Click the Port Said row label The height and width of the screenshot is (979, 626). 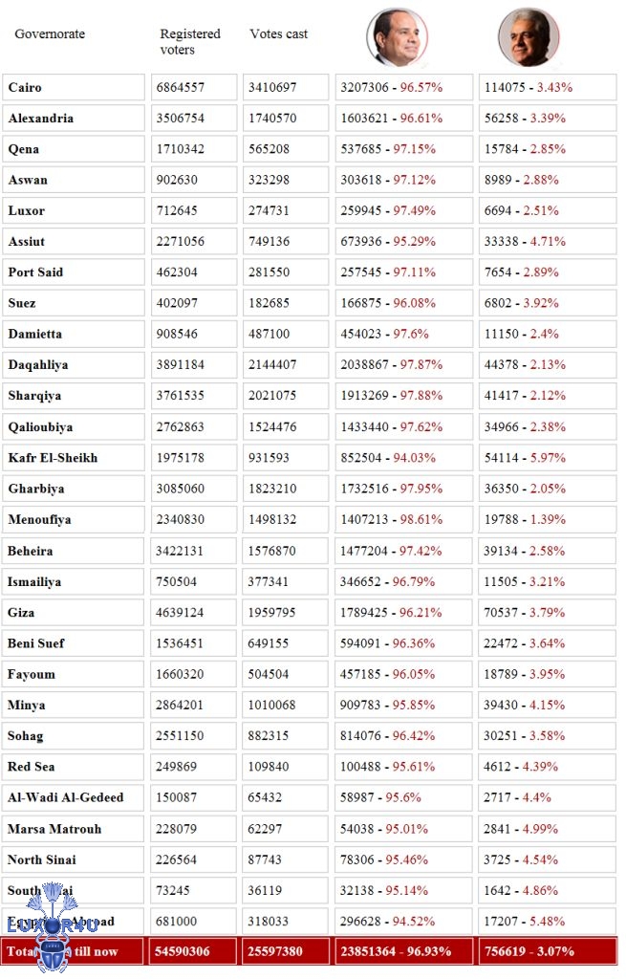click(x=74, y=272)
